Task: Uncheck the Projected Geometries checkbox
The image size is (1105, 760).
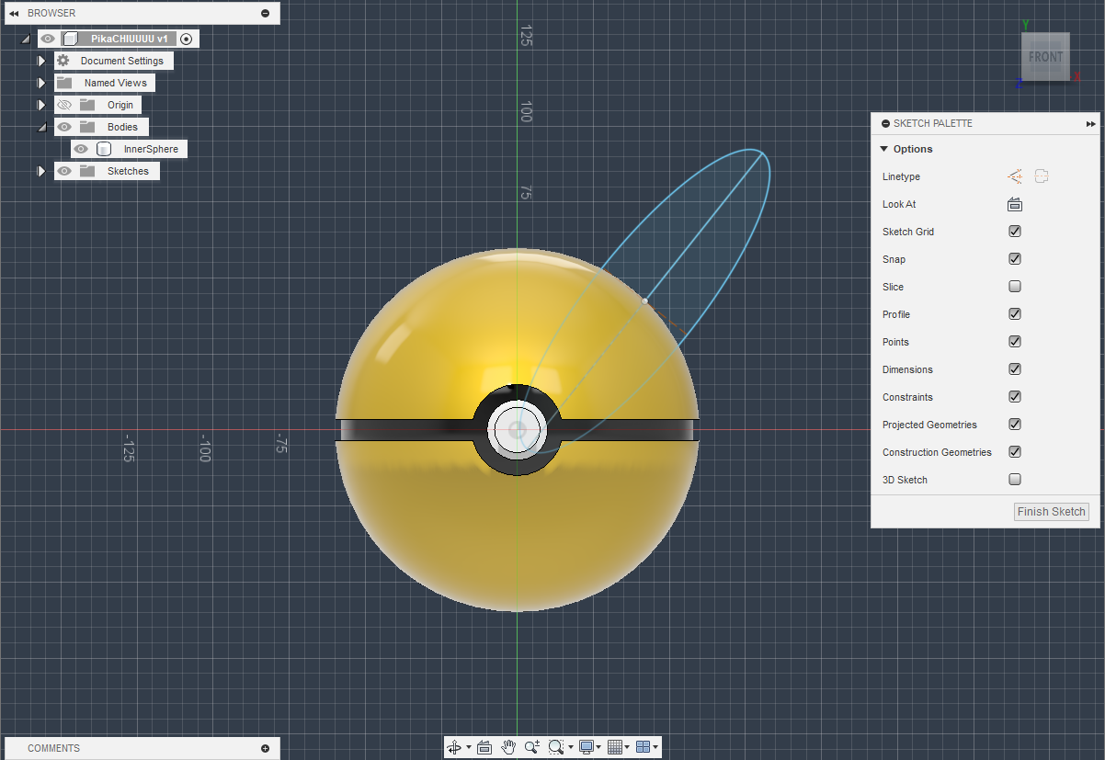Action: point(1015,425)
